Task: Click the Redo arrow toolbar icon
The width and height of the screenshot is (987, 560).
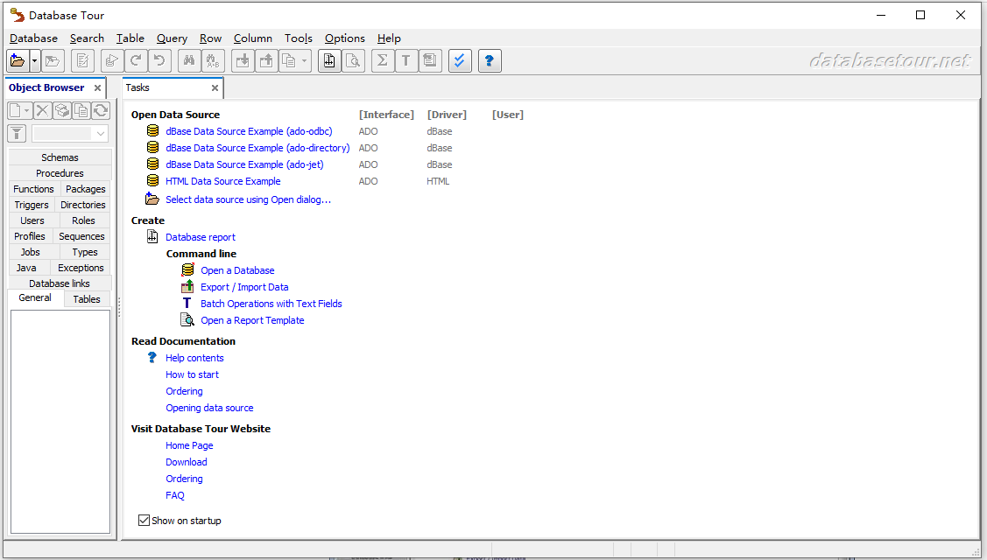Action: click(x=136, y=61)
